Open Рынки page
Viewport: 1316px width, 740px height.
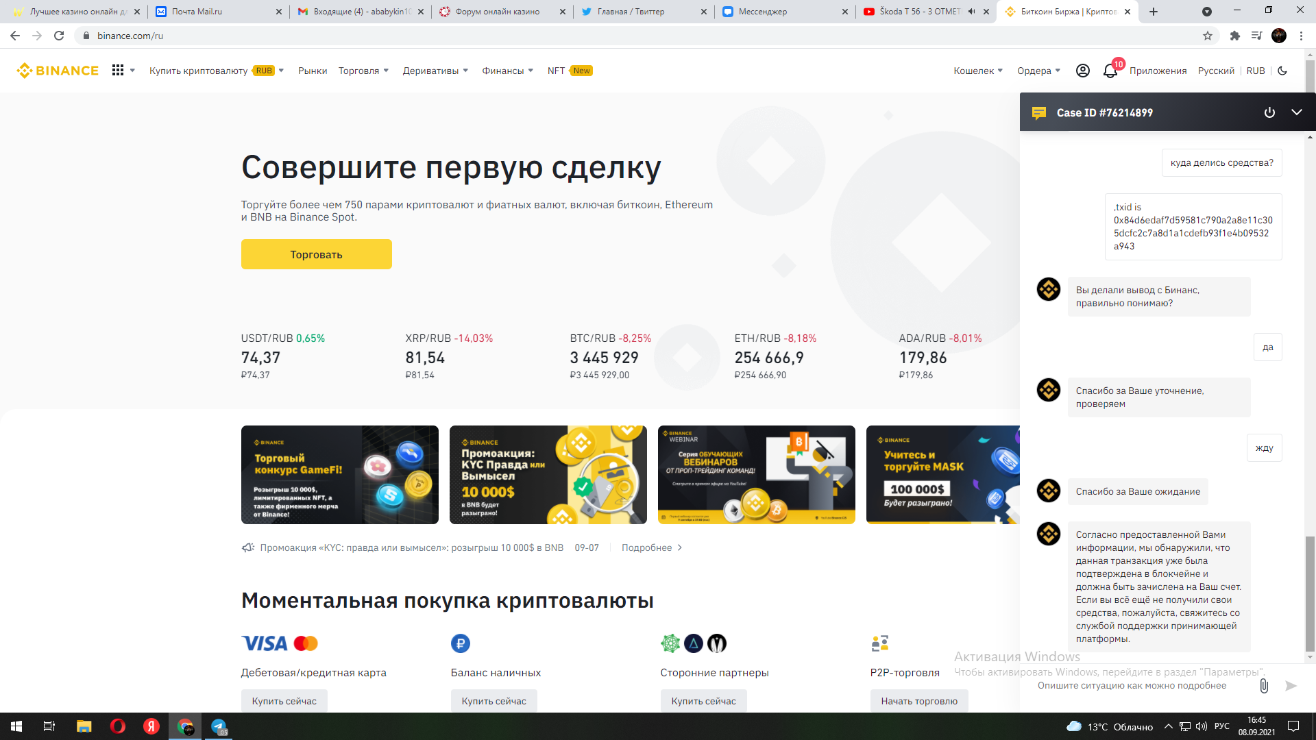313,71
